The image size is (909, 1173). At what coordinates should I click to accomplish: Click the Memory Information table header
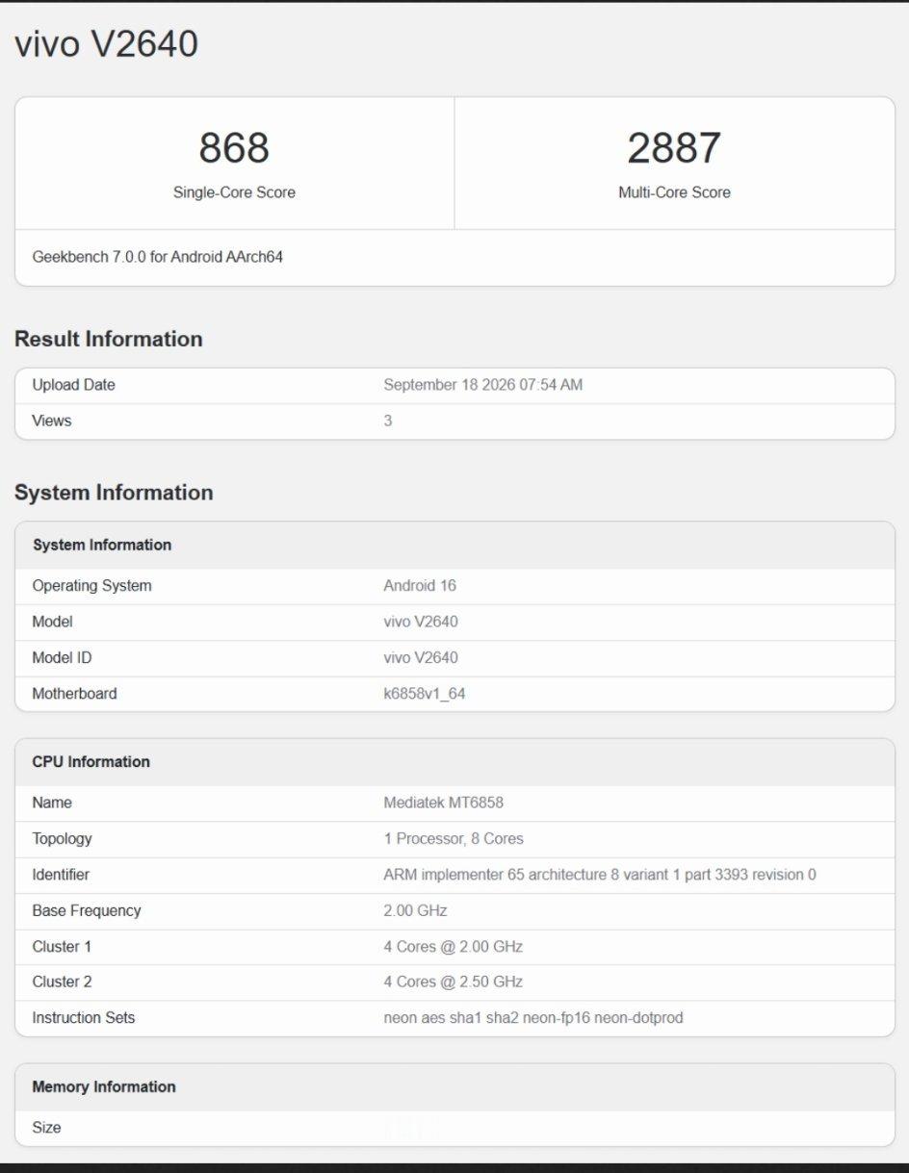point(104,1087)
